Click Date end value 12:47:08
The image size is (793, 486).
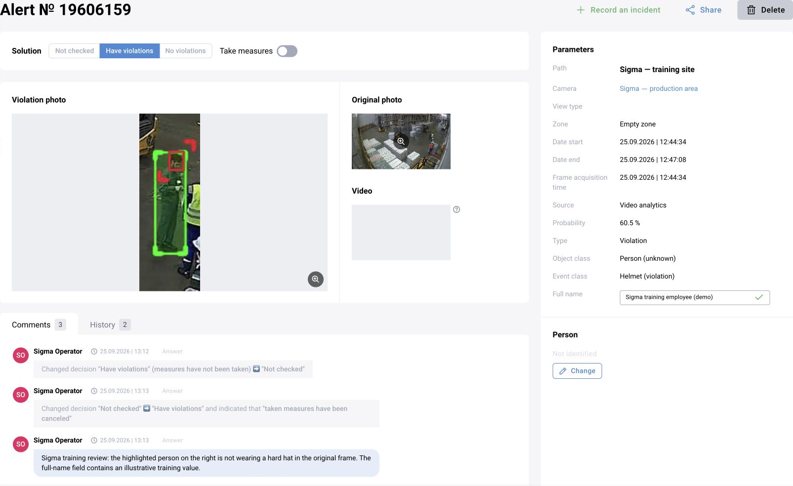point(653,160)
